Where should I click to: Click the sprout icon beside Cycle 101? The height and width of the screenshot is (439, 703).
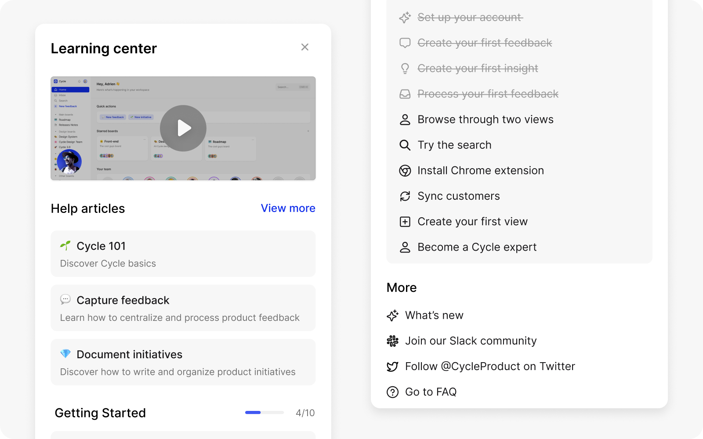coord(65,245)
